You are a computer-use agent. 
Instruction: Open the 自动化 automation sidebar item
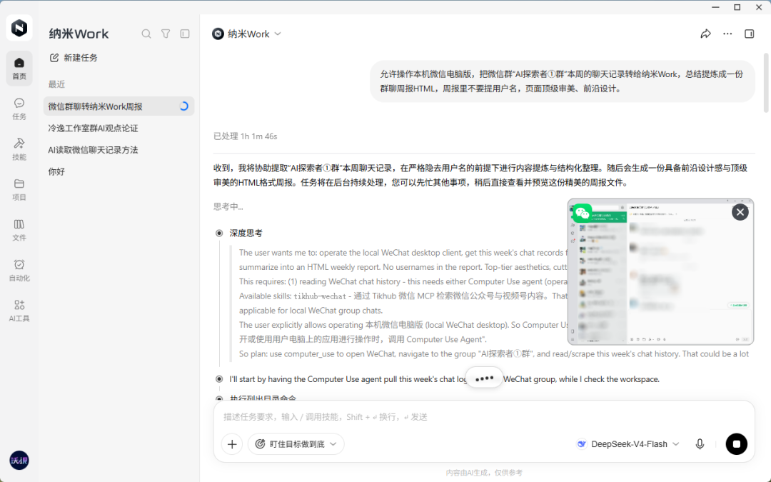coord(19,270)
